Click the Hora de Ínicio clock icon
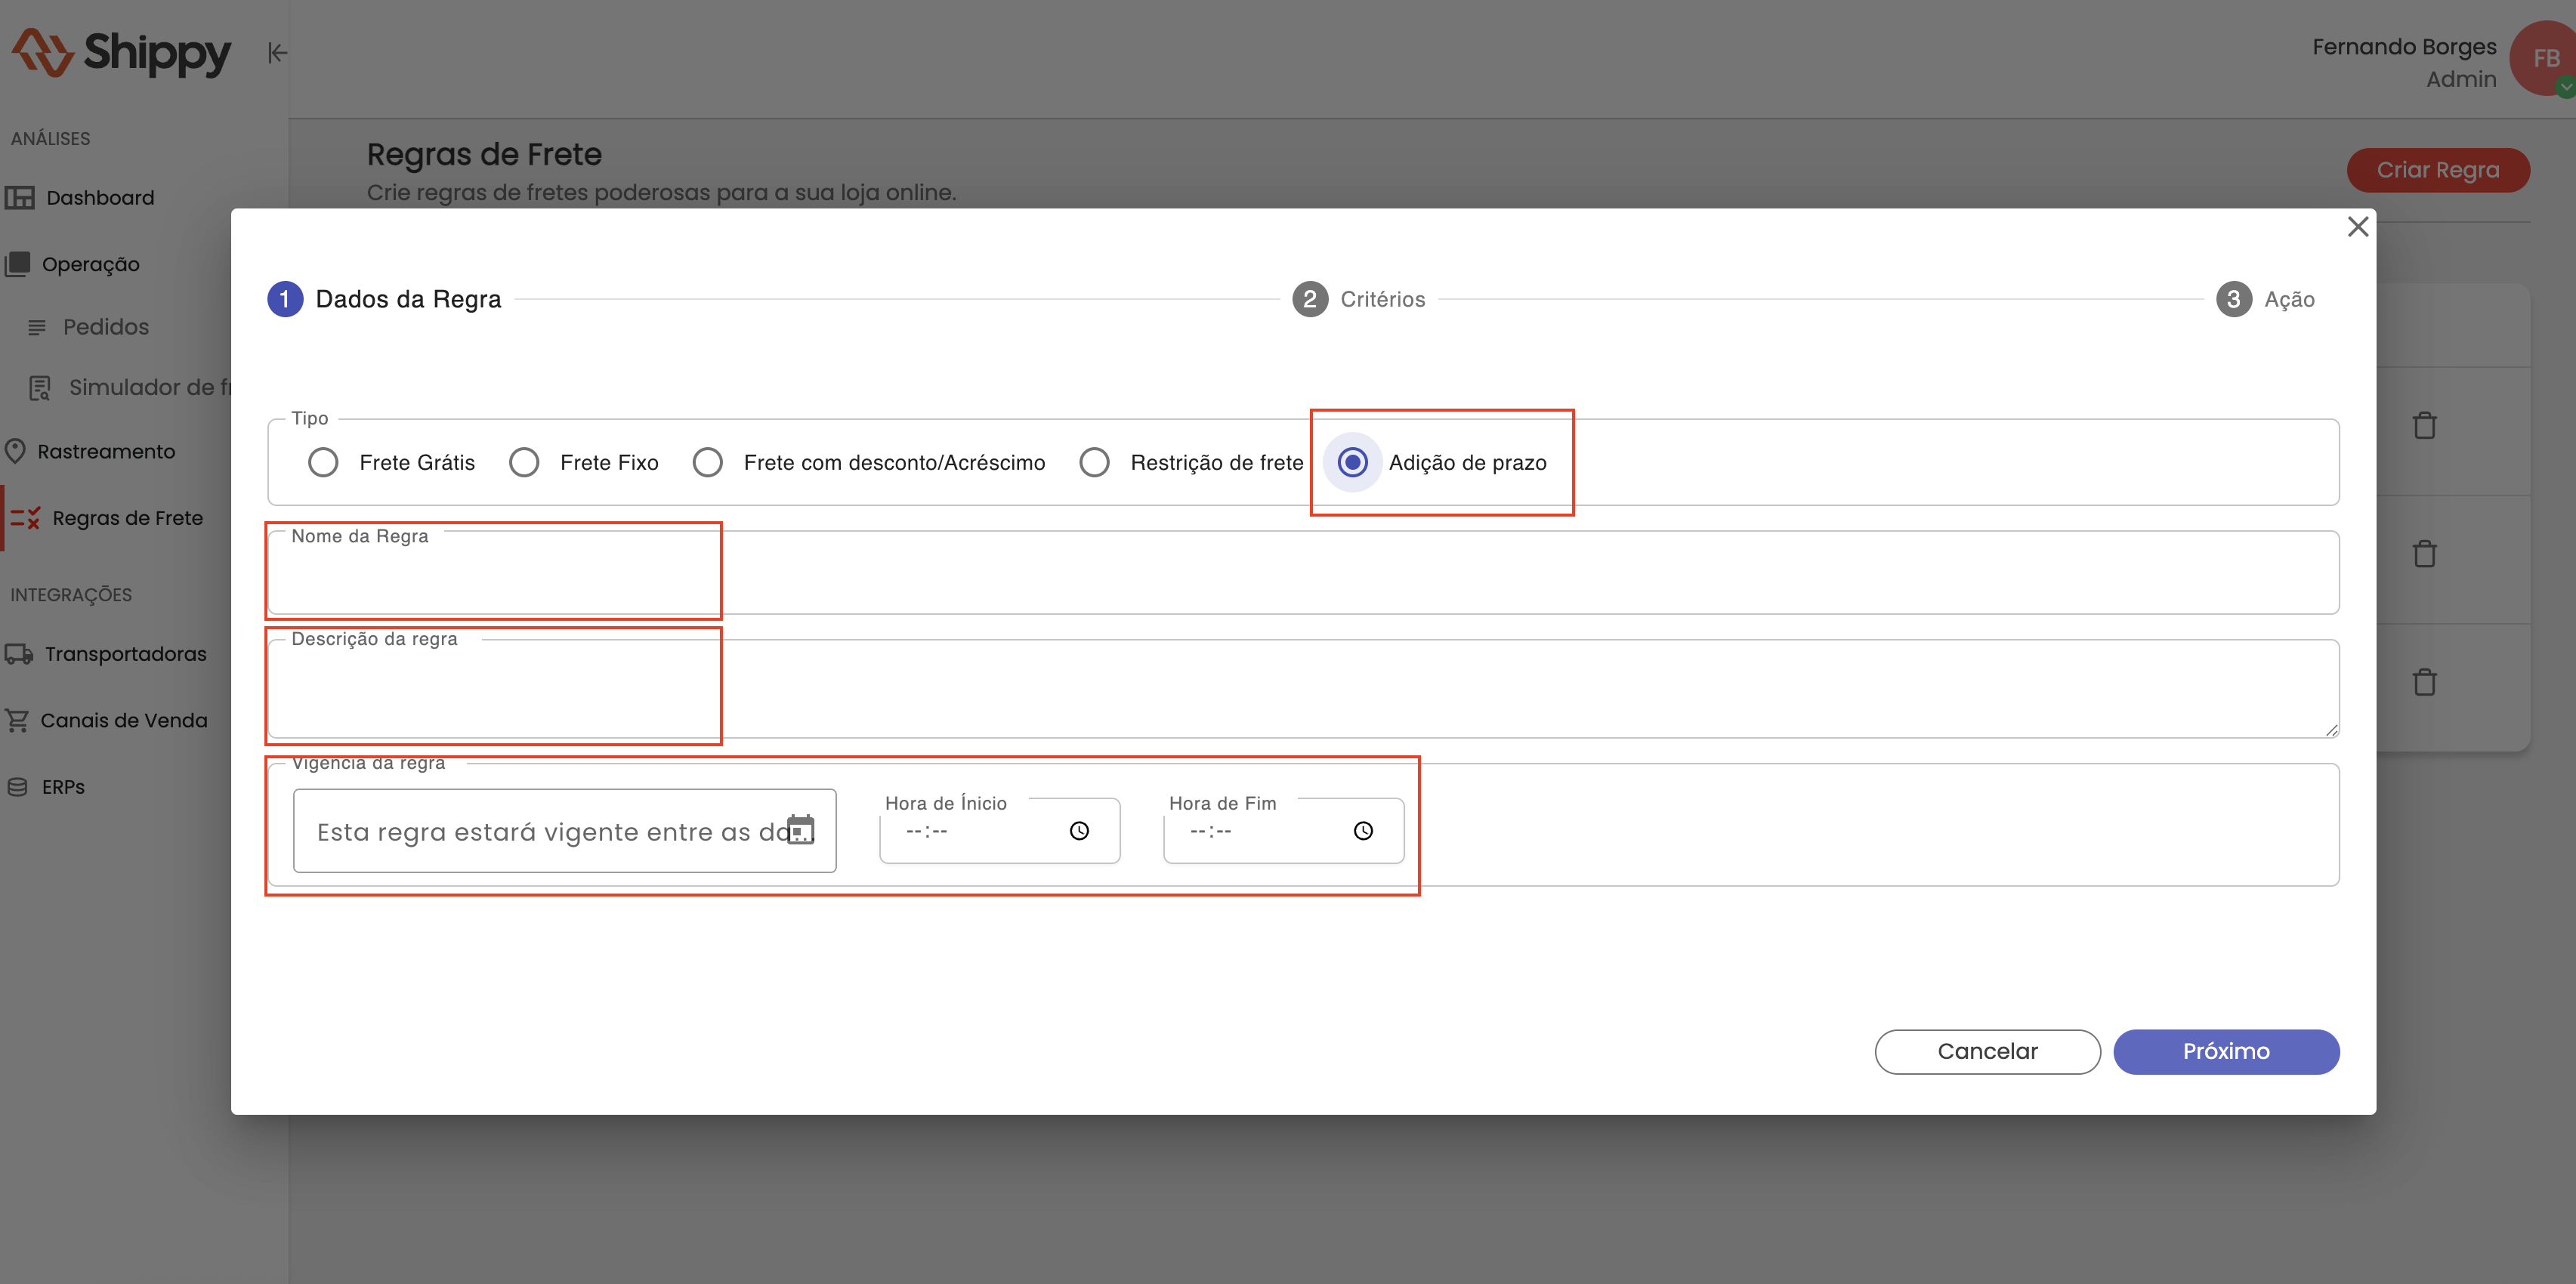This screenshot has height=1284, width=2576. pos(1079,831)
